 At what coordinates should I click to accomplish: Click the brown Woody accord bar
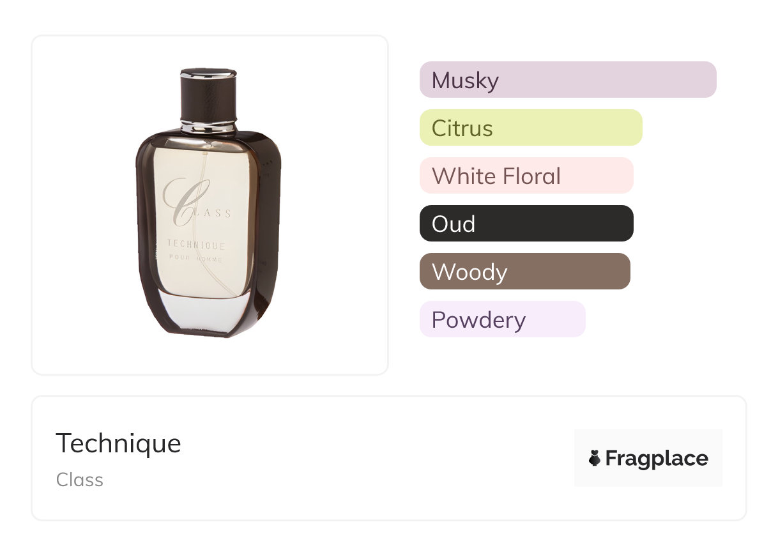[524, 272]
